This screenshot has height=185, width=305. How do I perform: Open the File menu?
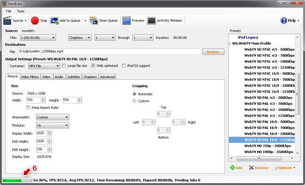point(8,11)
